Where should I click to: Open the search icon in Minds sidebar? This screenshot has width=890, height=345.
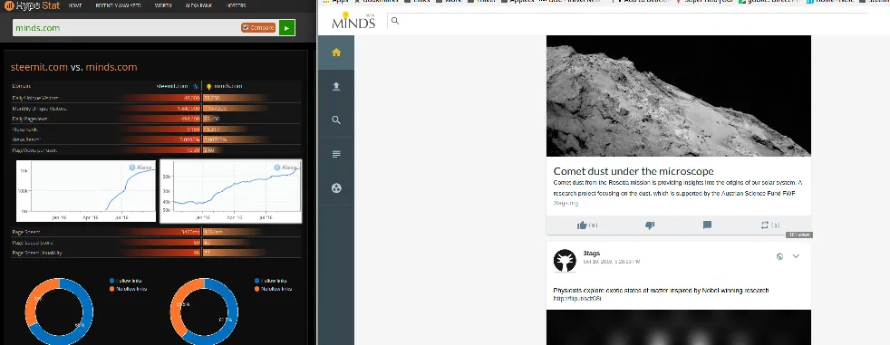pyautogui.click(x=336, y=120)
